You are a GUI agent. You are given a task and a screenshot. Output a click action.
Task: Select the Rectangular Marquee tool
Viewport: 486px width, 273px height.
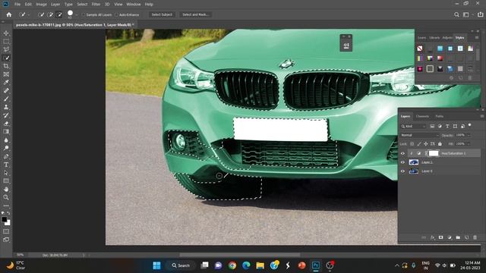pos(6,41)
